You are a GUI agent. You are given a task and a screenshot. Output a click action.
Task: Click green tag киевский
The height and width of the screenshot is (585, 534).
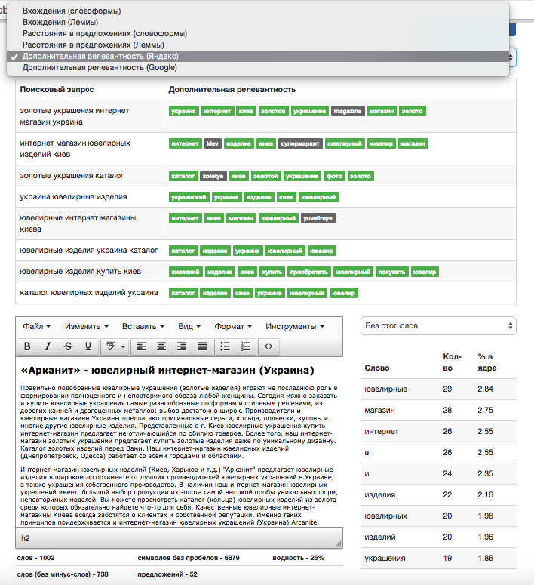pyautogui.click(x=186, y=272)
